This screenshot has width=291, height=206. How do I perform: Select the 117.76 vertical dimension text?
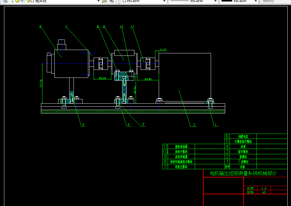click(x=41, y=83)
